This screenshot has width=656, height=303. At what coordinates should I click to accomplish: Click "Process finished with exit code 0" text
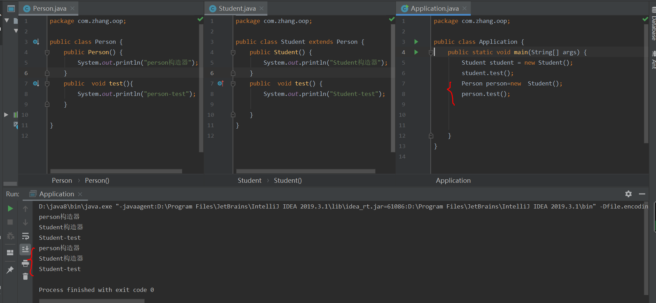96,290
